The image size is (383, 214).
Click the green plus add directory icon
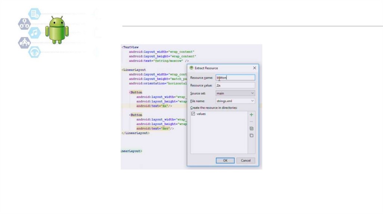tap(251, 115)
